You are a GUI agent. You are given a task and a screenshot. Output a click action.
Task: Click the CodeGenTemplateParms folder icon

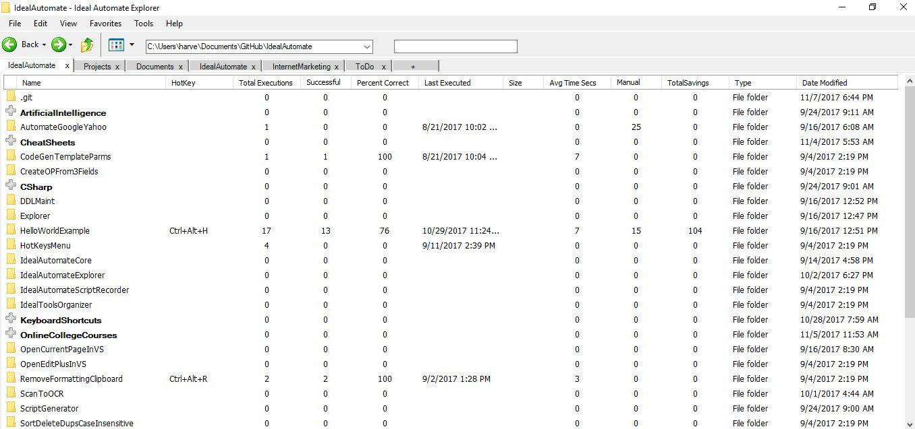11,156
